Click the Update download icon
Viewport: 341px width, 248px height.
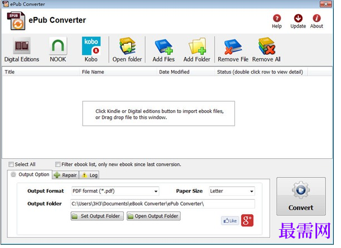point(298,18)
